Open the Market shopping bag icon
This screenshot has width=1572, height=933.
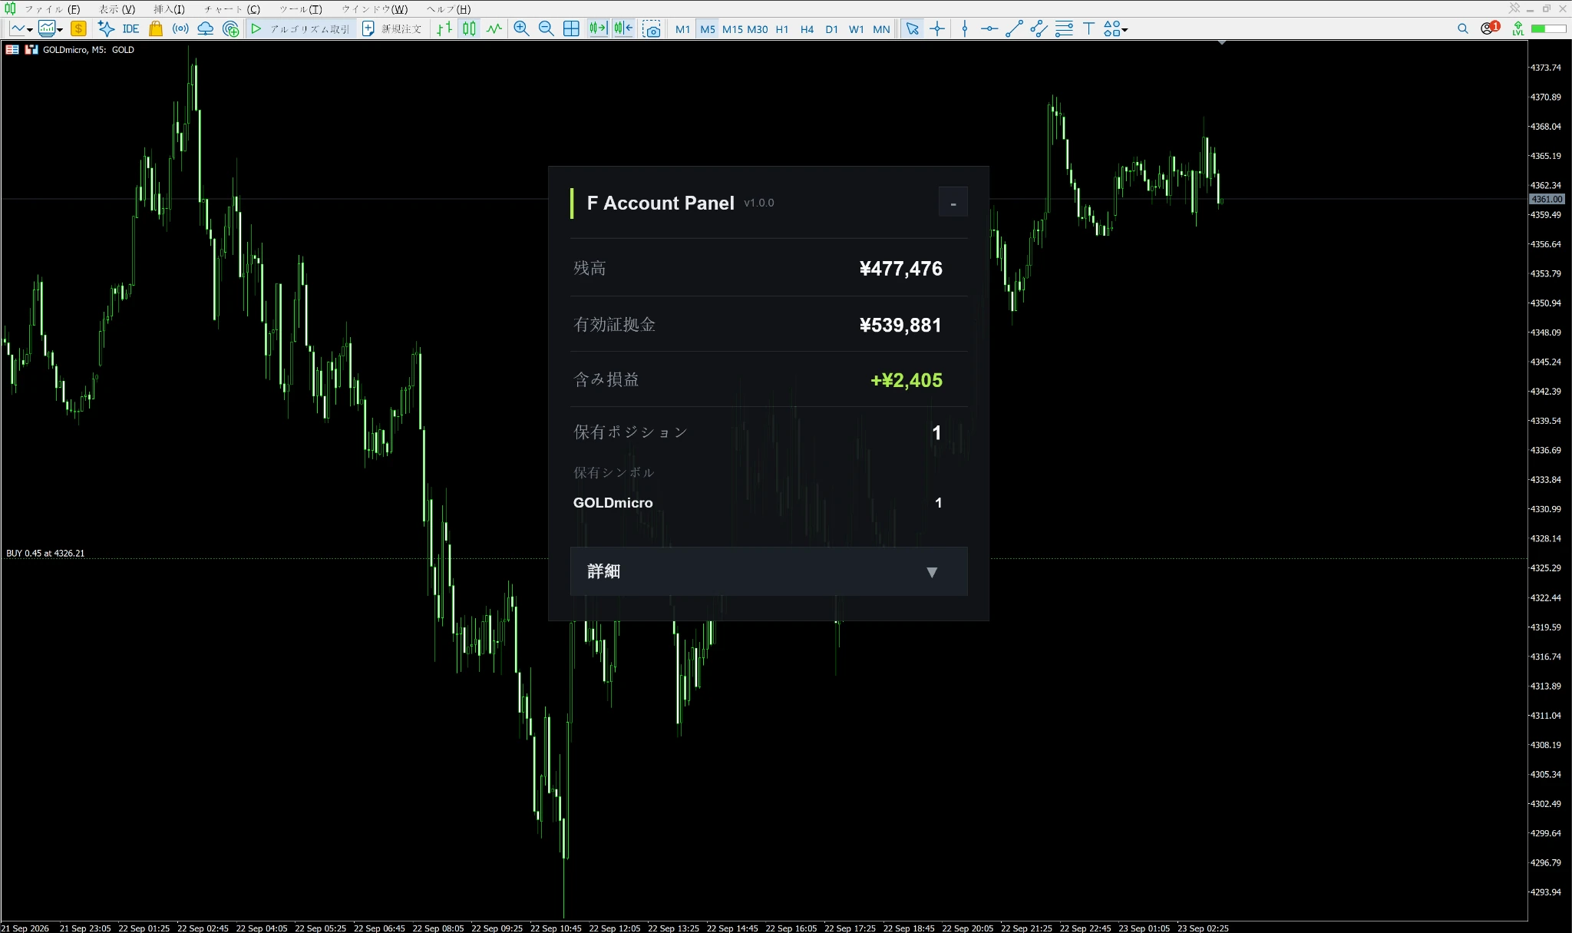[156, 29]
